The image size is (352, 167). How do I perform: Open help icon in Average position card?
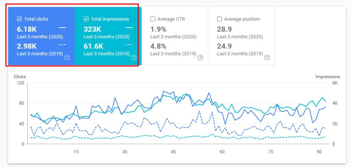(267, 58)
